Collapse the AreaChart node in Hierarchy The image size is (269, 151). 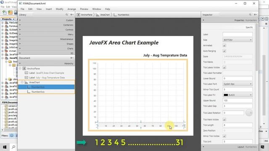(x=22, y=82)
